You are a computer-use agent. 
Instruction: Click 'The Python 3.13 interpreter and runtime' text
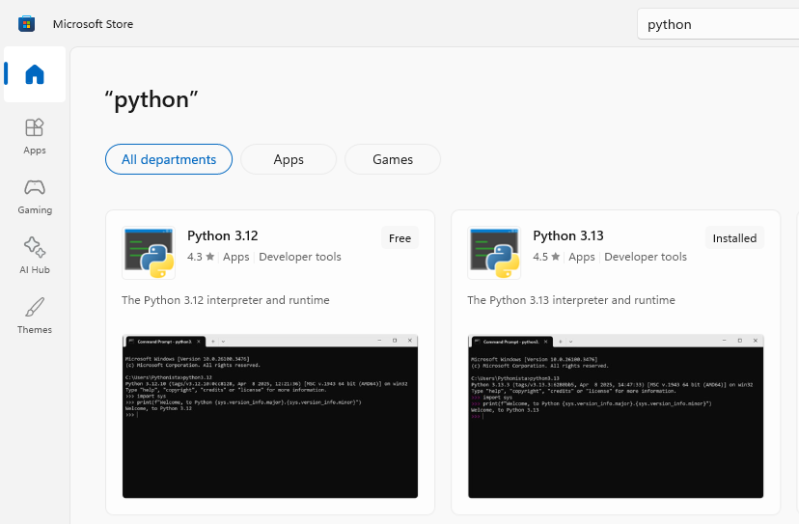point(571,300)
